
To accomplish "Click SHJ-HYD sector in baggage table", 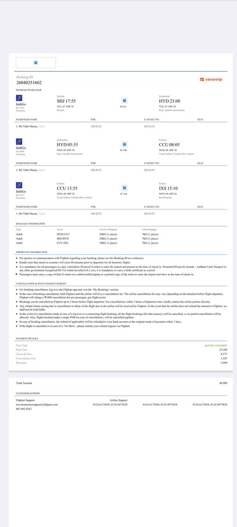I will click(x=62, y=238).
